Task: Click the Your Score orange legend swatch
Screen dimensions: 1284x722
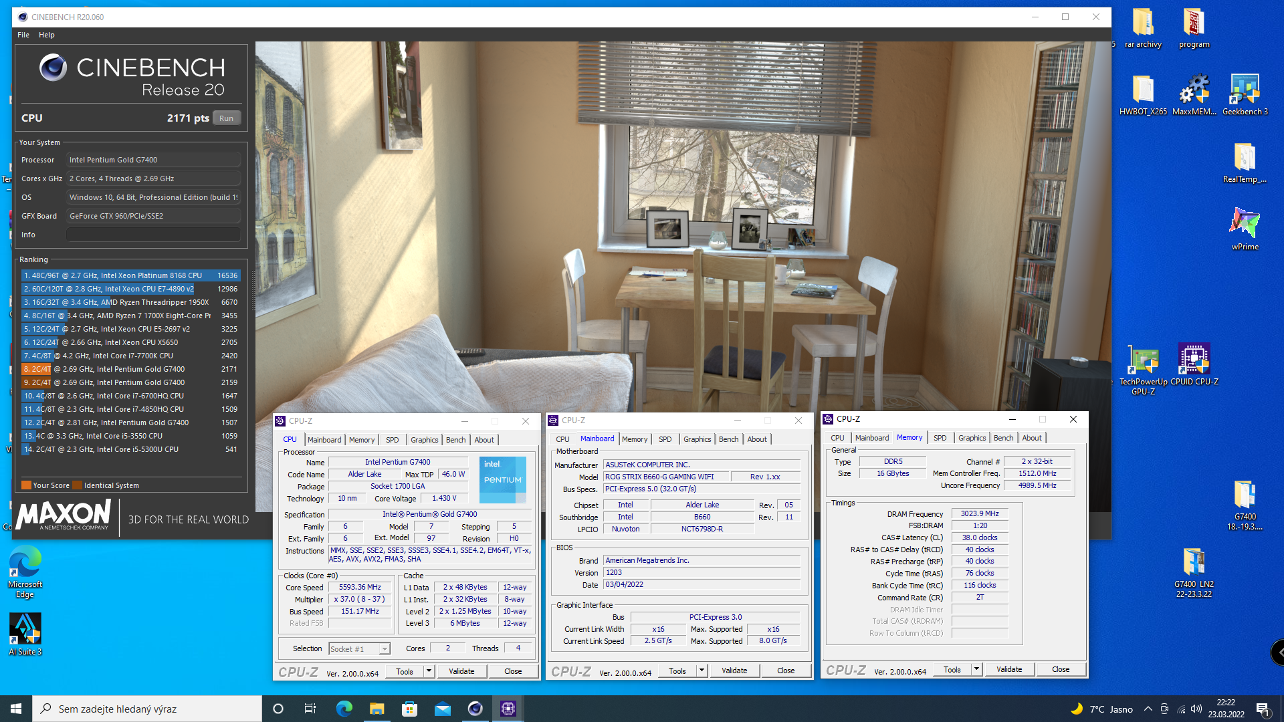Action: [26, 485]
